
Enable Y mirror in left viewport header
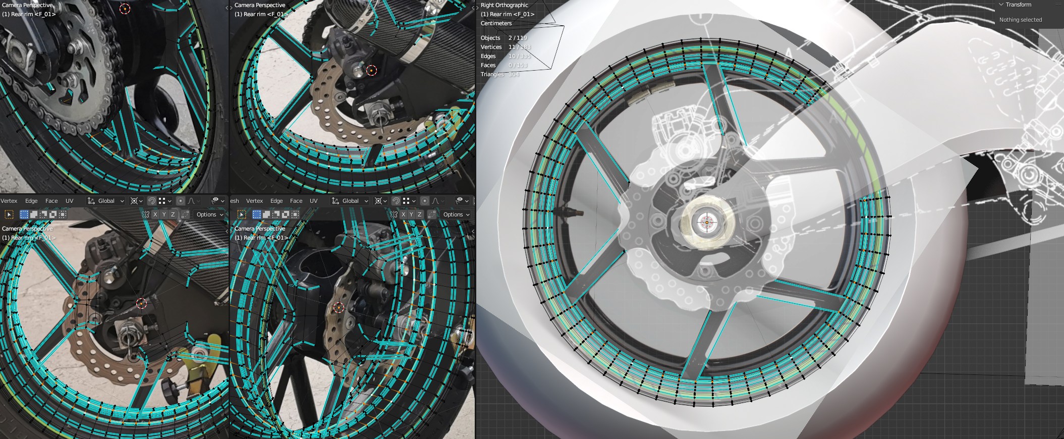click(x=164, y=214)
